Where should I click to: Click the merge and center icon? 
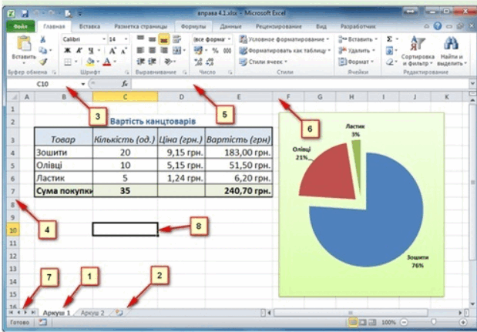click(x=177, y=51)
